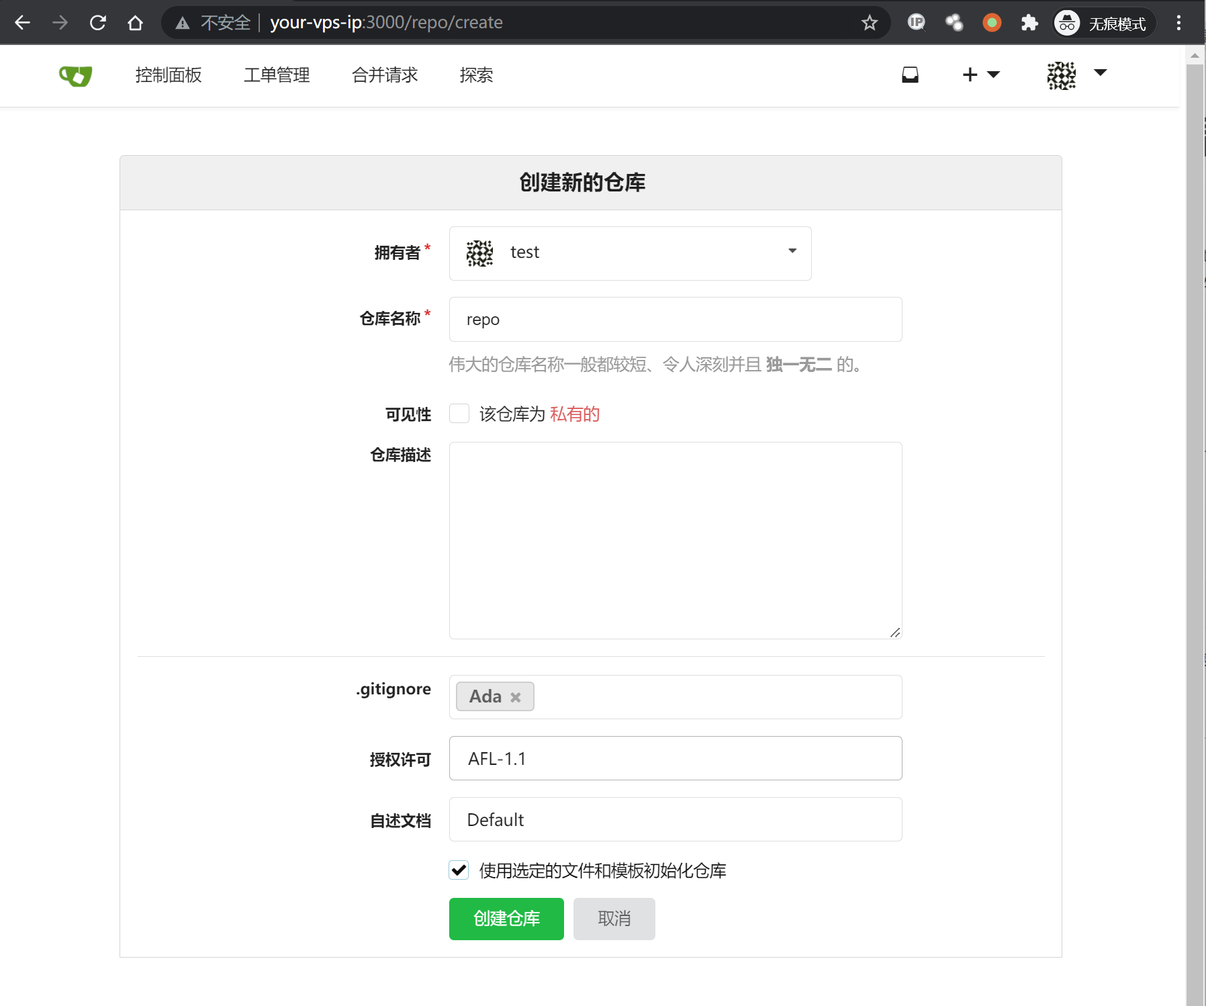Uncheck initialize repository with templates checkbox
The height and width of the screenshot is (1006, 1206).
pyautogui.click(x=459, y=870)
